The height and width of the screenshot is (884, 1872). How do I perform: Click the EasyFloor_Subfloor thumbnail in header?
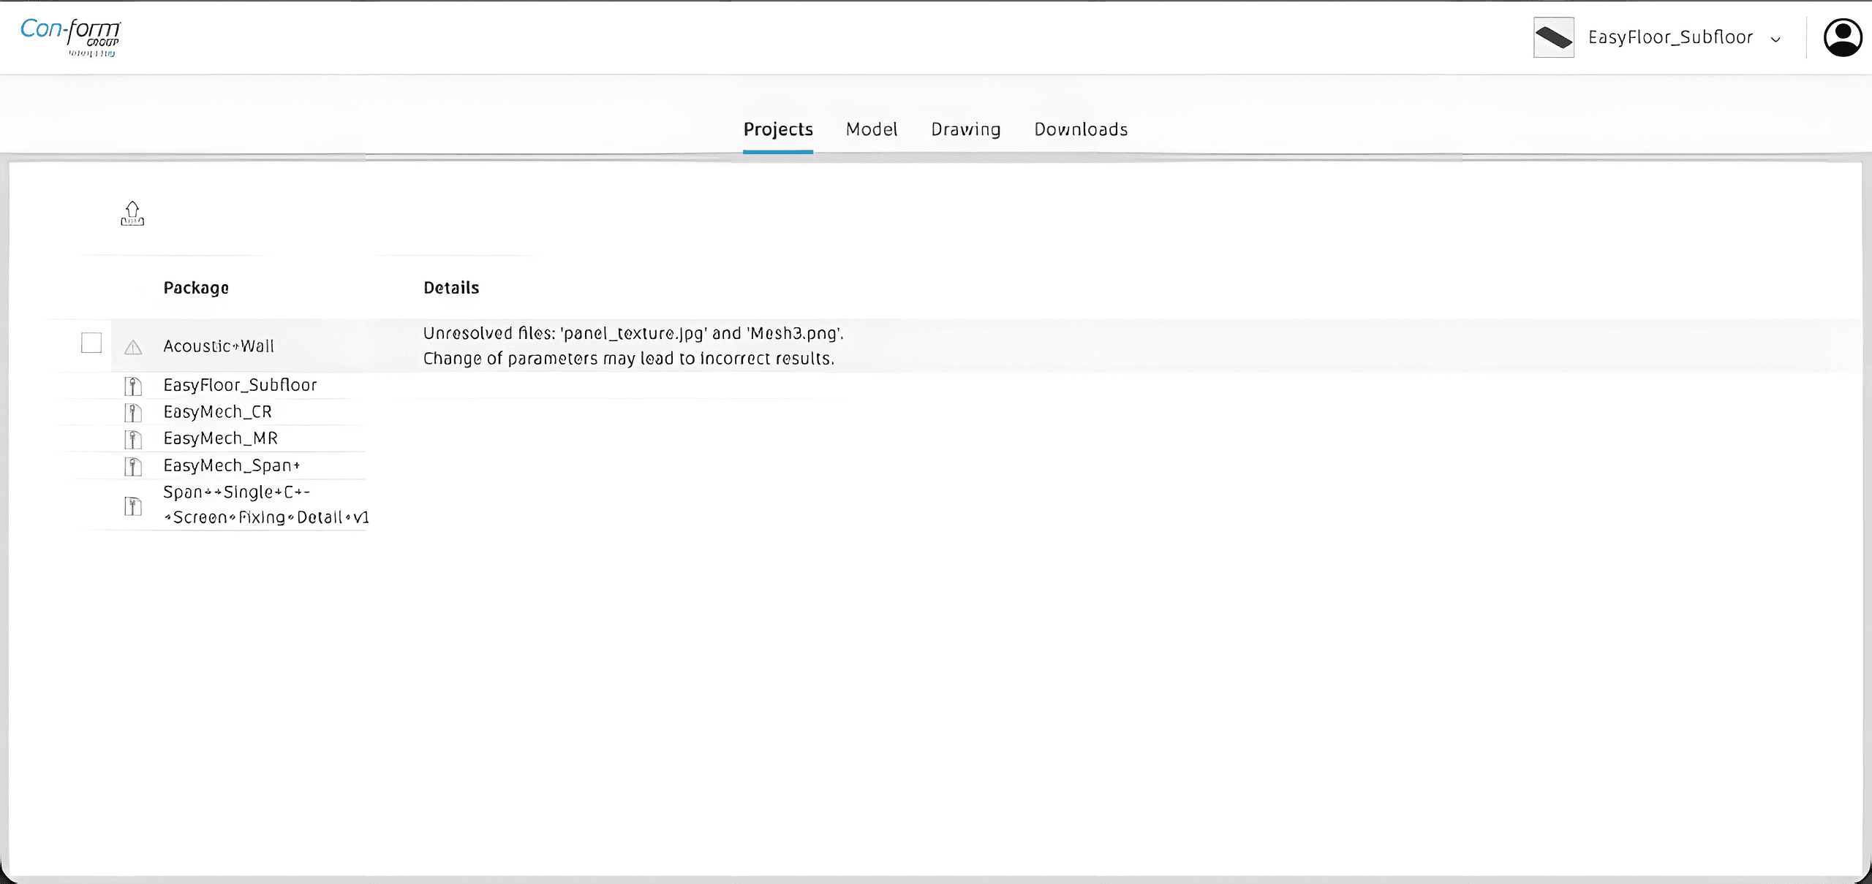coord(1554,37)
